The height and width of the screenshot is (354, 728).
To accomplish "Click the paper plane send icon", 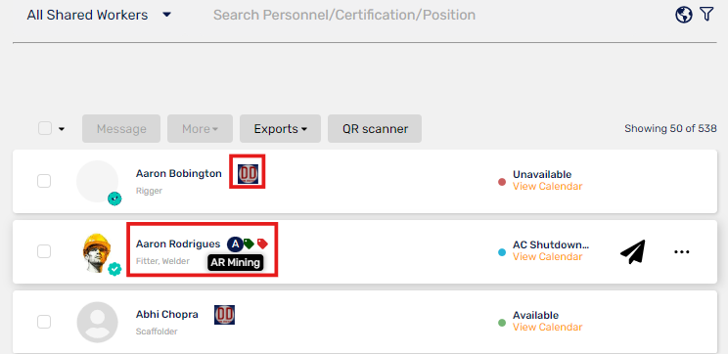I will point(633,252).
